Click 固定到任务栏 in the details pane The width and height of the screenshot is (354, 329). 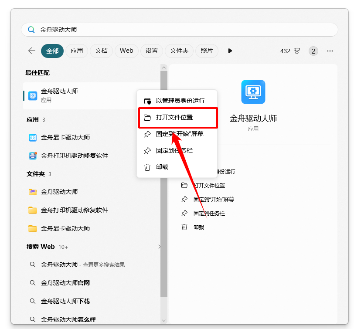coord(209,213)
